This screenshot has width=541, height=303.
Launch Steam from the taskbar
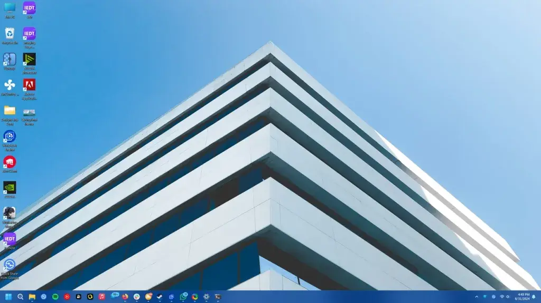(160, 297)
